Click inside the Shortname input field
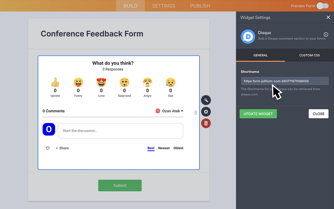 click(284, 81)
